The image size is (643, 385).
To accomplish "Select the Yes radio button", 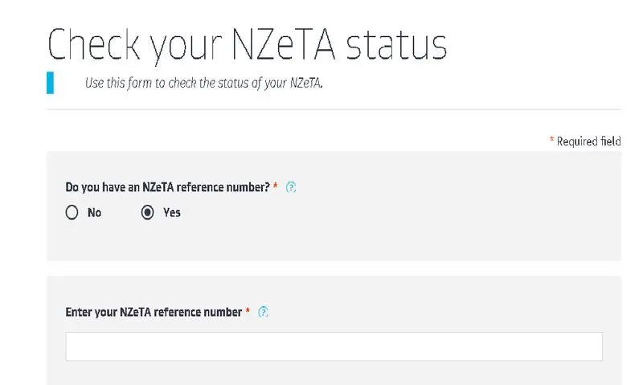I will point(147,213).
